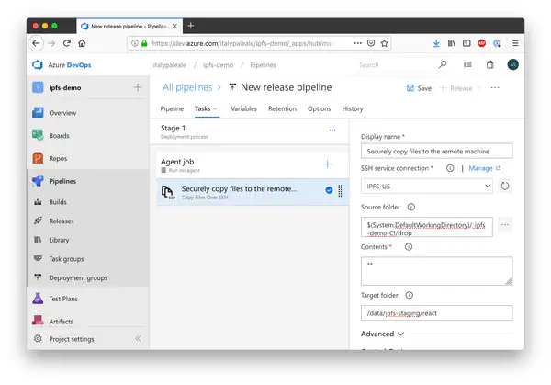Browse source folder with ellipsis button

coord(505,225)
